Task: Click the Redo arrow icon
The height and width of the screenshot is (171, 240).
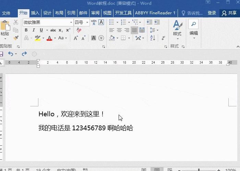Action: pyautogui.click(x=24, y=54)
